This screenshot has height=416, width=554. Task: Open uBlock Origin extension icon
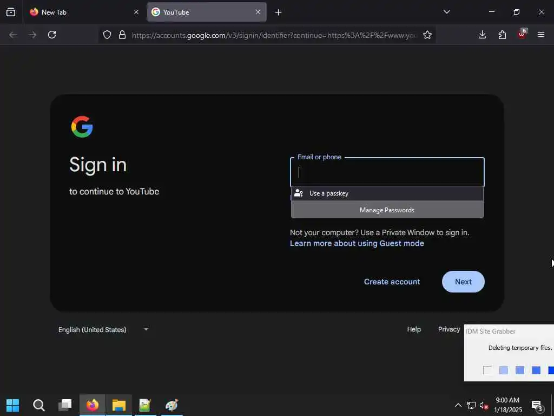click(522, 34)
